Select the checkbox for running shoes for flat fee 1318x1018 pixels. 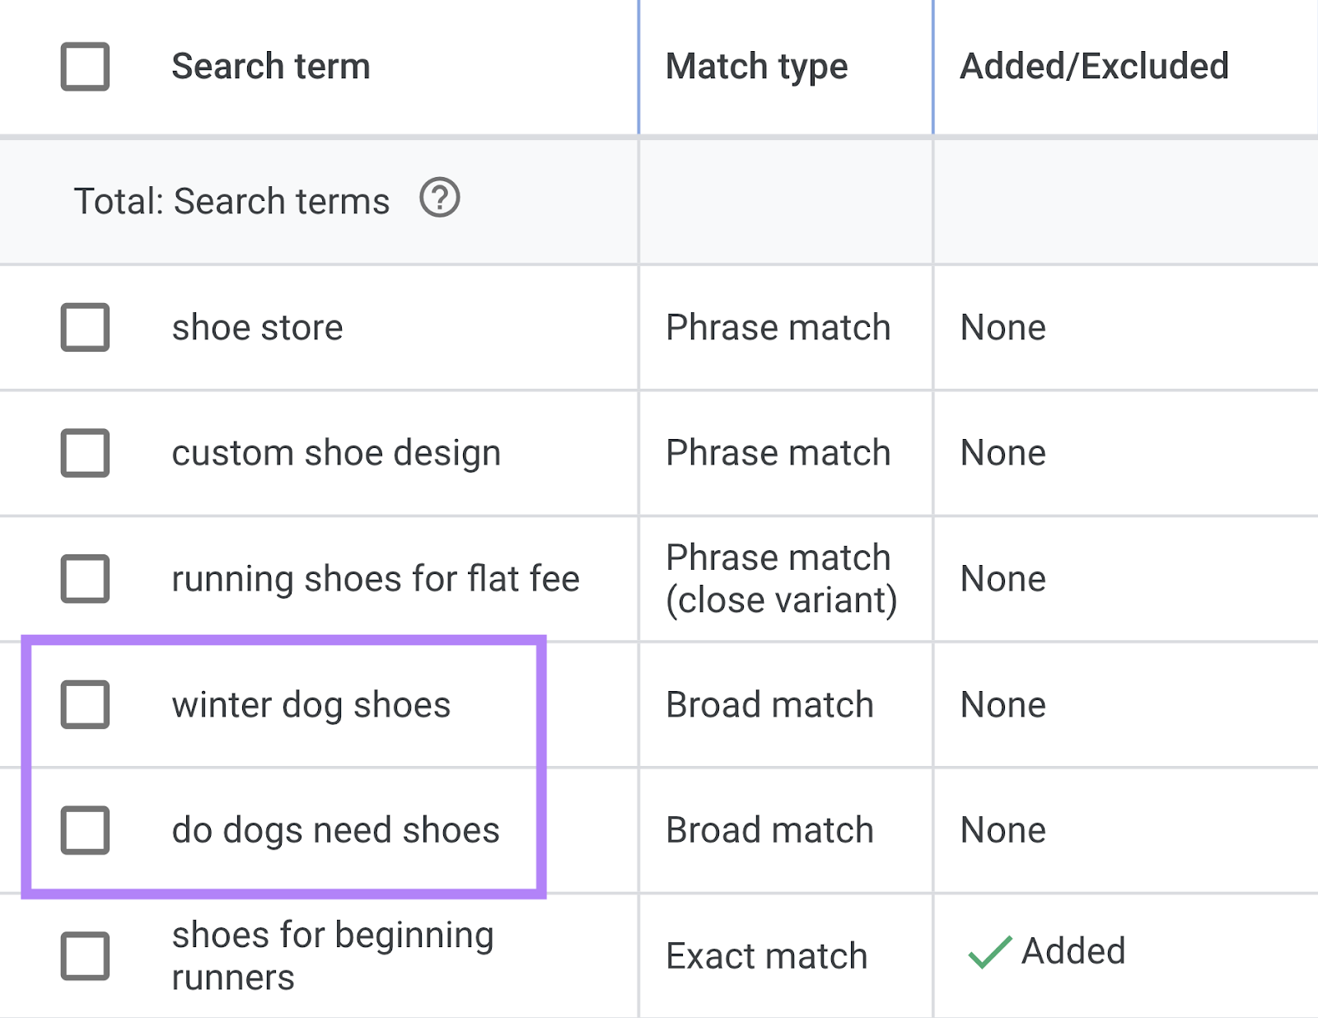click(85, 578)
